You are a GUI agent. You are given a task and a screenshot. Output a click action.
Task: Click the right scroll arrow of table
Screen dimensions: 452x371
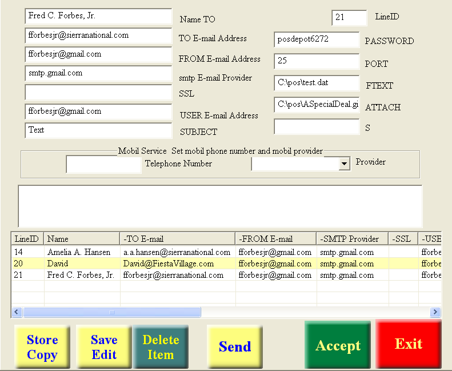coord(435,312)
